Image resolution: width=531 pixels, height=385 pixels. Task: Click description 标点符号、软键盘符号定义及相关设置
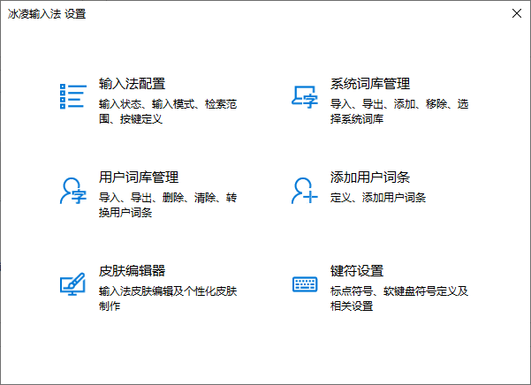coord(399,298)
